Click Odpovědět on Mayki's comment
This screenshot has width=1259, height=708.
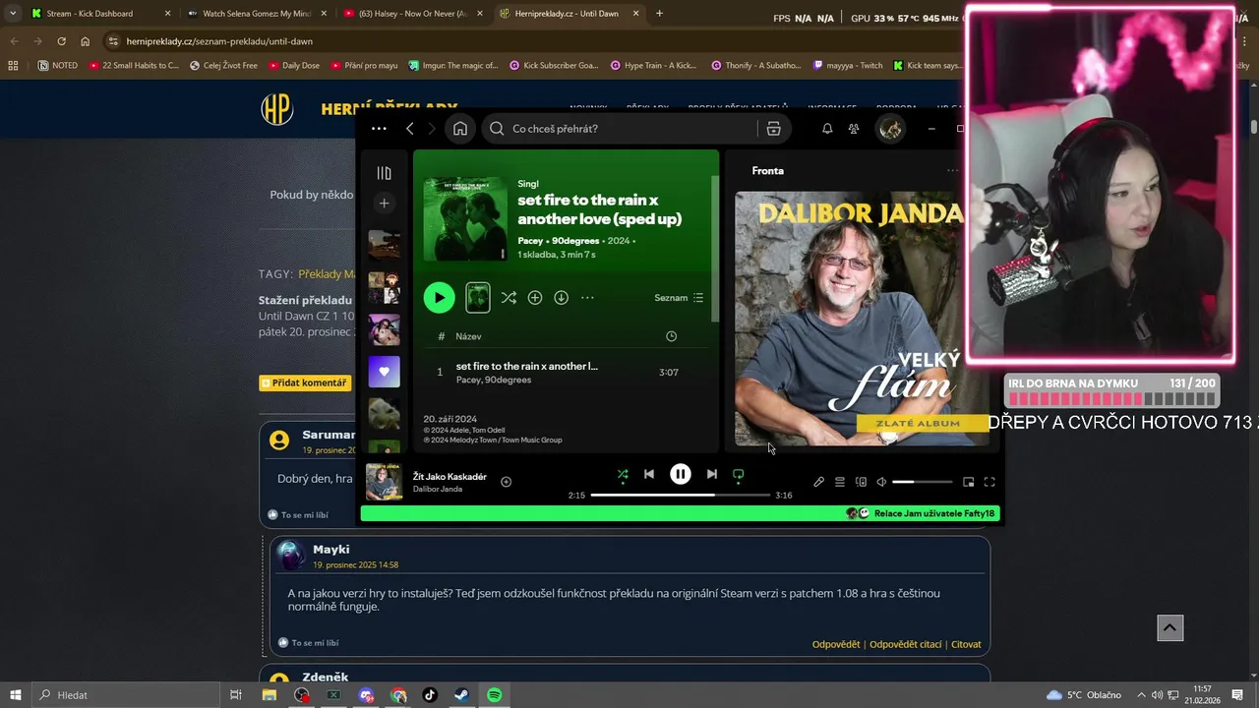pyautogui.click(x=836, y=644)
